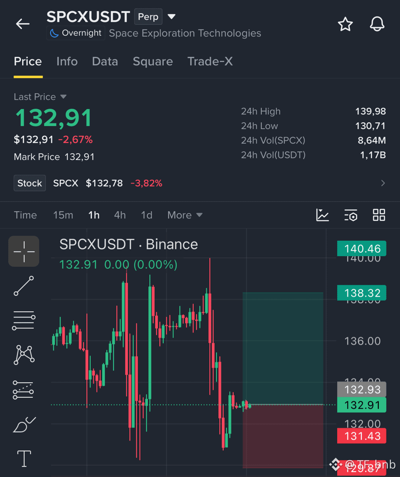Screen dimensions: 400x477
Task: Expand the More intervals dropdown
Action: point(185,215)
